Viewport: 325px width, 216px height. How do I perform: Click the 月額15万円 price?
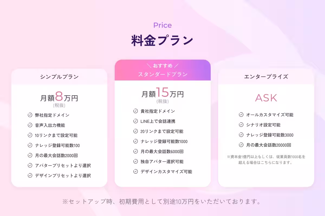pos(162,93)
